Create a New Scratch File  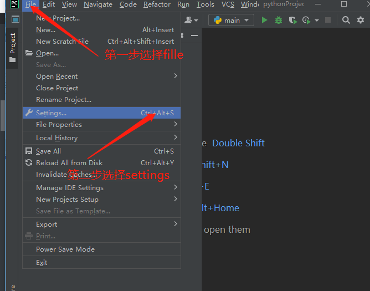[101, 42]
